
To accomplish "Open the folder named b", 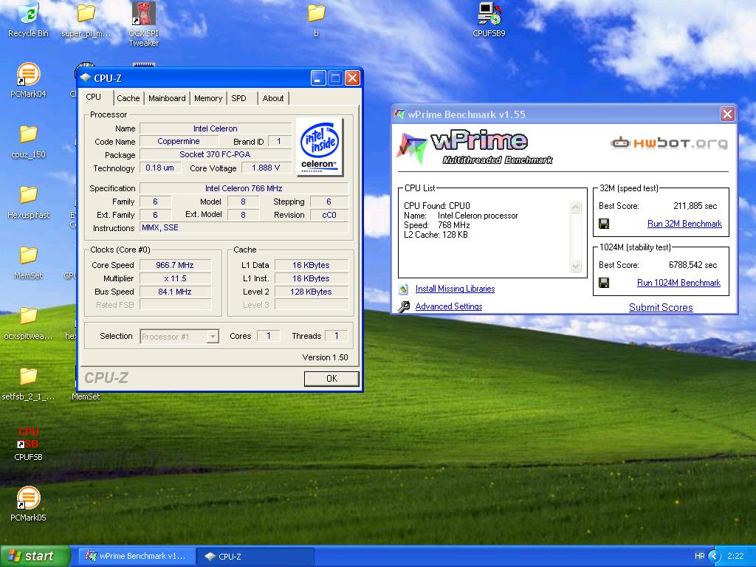I will (316, 19).
